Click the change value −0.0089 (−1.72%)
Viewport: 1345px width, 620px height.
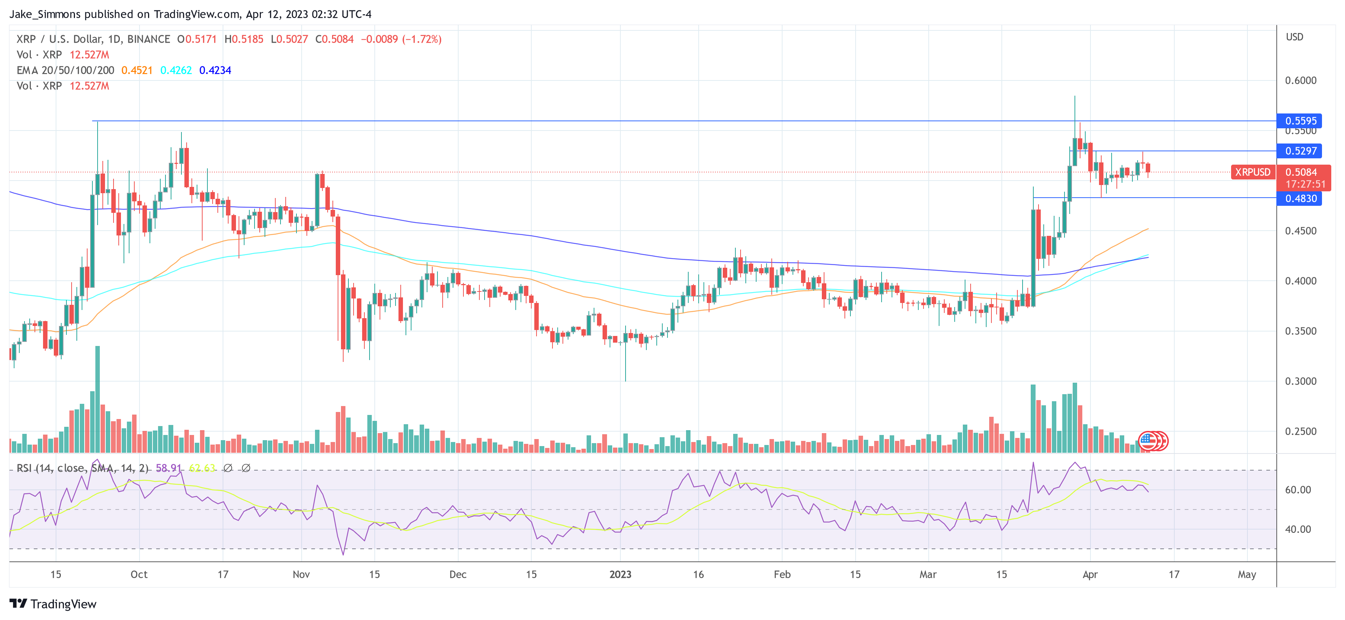coord(401,39)
